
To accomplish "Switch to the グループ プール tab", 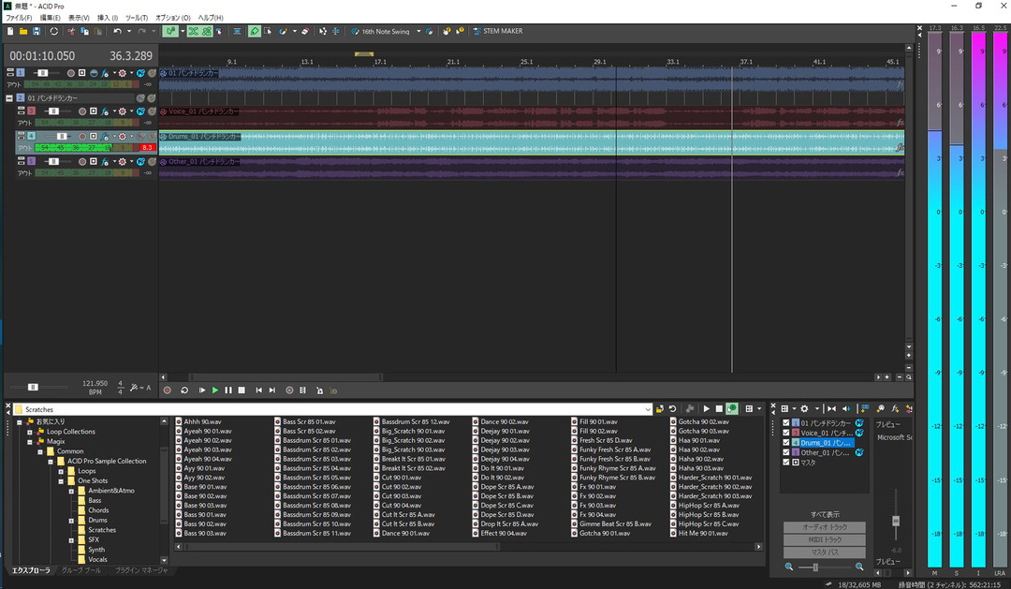I will [81, 570].
